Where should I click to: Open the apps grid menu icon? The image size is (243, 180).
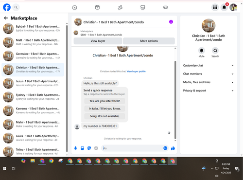tap(215, 7)
